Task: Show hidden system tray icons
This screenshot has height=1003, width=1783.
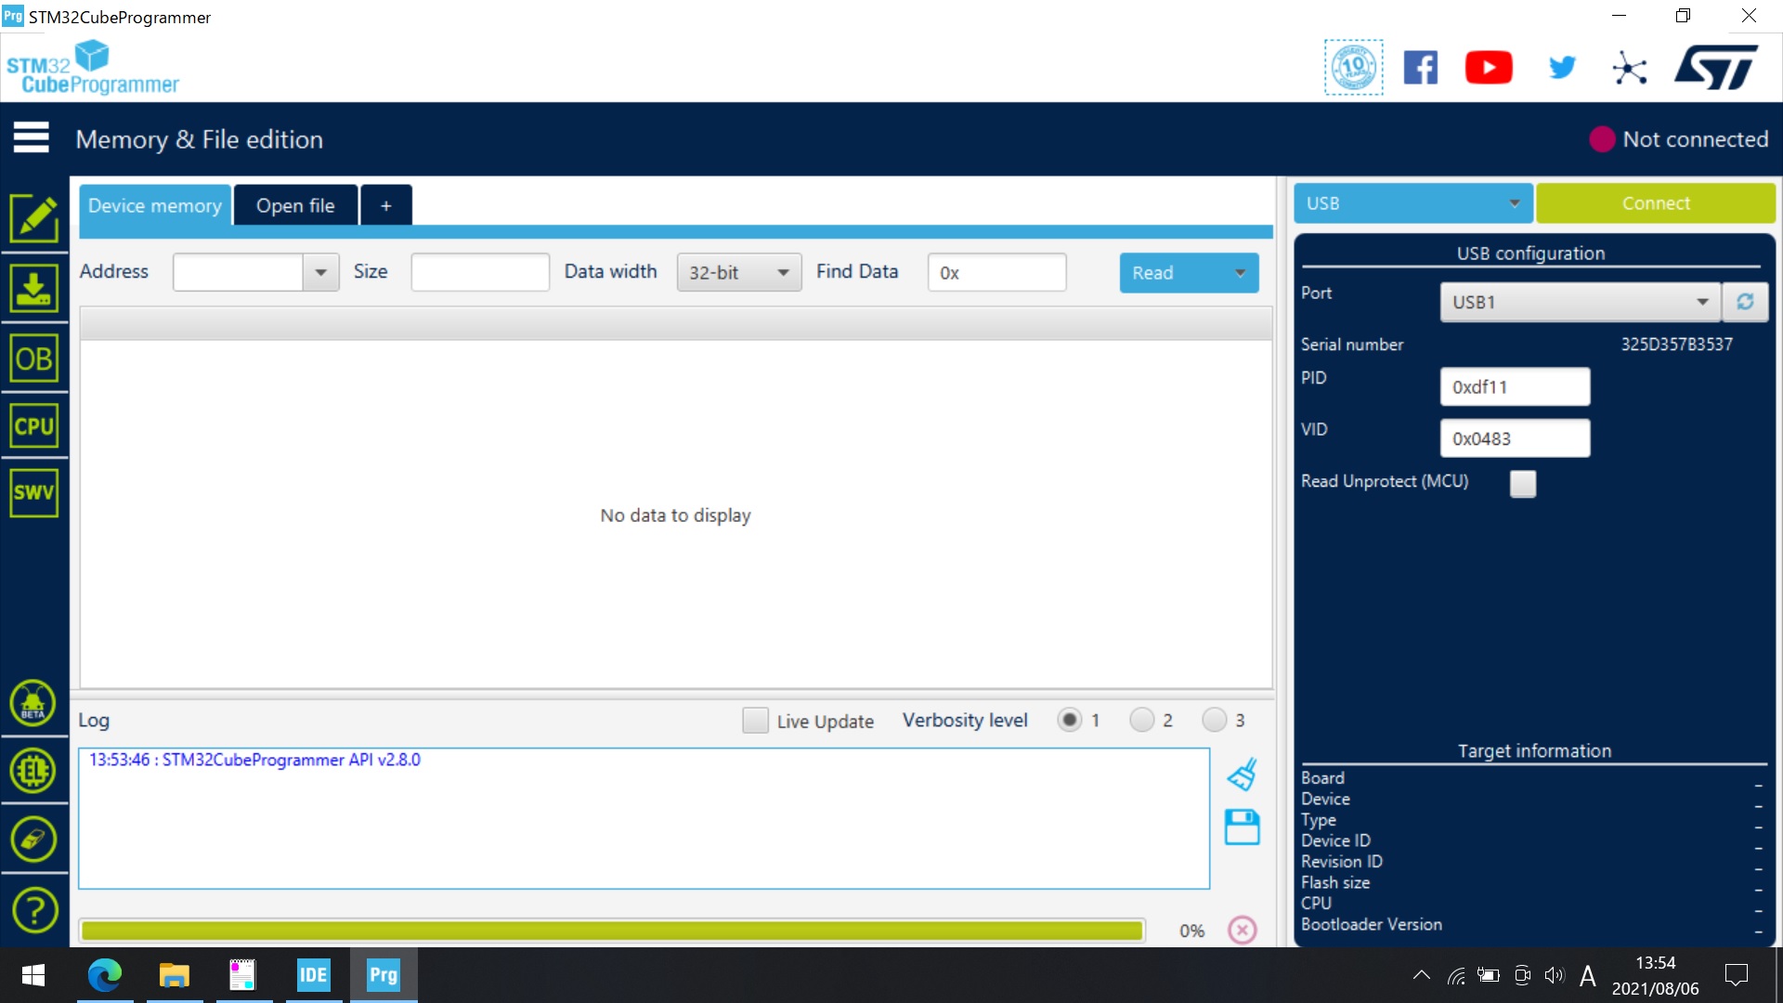Action: tap(1421, 975)
